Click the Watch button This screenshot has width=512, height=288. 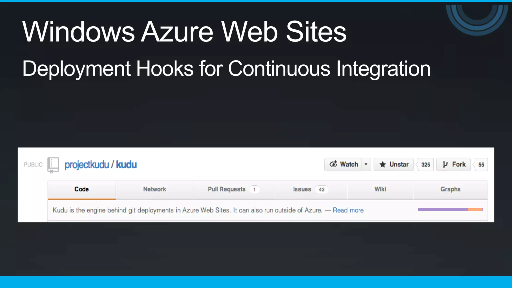(343, 164)
